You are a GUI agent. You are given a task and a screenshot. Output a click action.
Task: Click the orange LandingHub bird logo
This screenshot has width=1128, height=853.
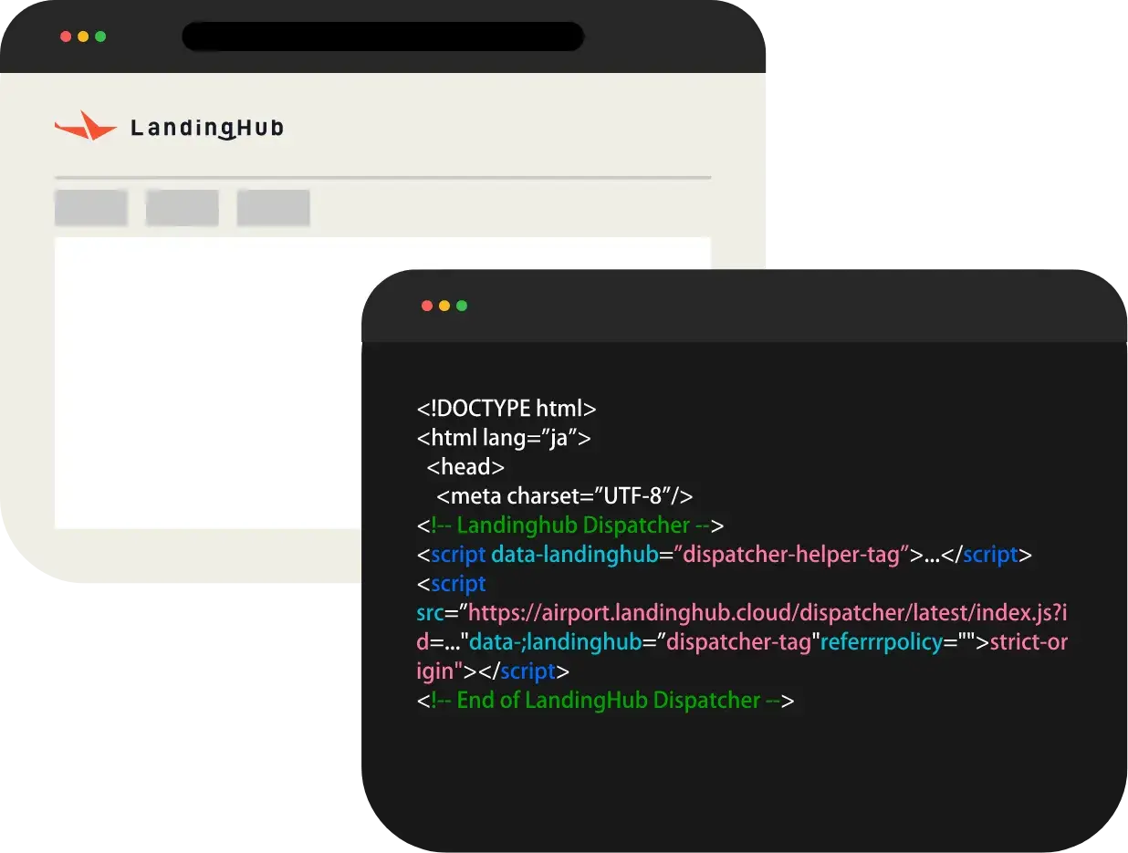(85, 126)
